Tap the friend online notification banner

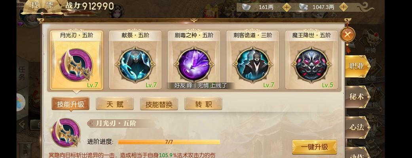[201, 86]
